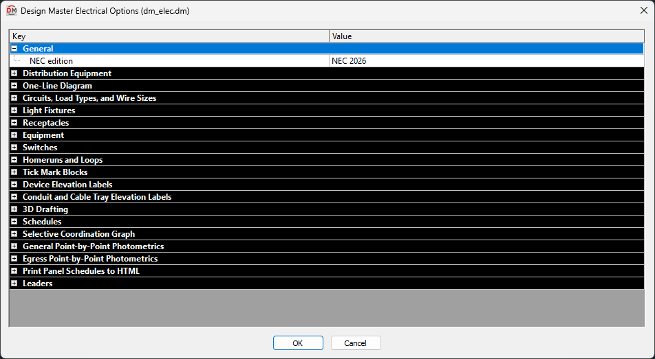Expand the Device Elevation Labels section
The width and height of the screenshot is (655, 359).
14,185
